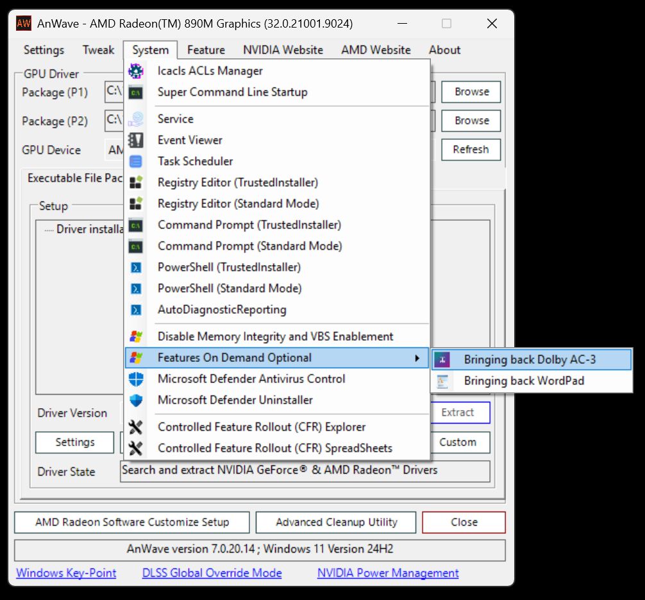Click the Driver State text field
This screenshot has height=600, width=645.
[305, 471]
